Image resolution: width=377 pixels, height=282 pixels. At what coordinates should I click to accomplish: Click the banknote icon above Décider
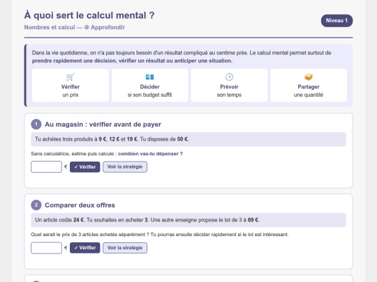(x=149, y=77)
